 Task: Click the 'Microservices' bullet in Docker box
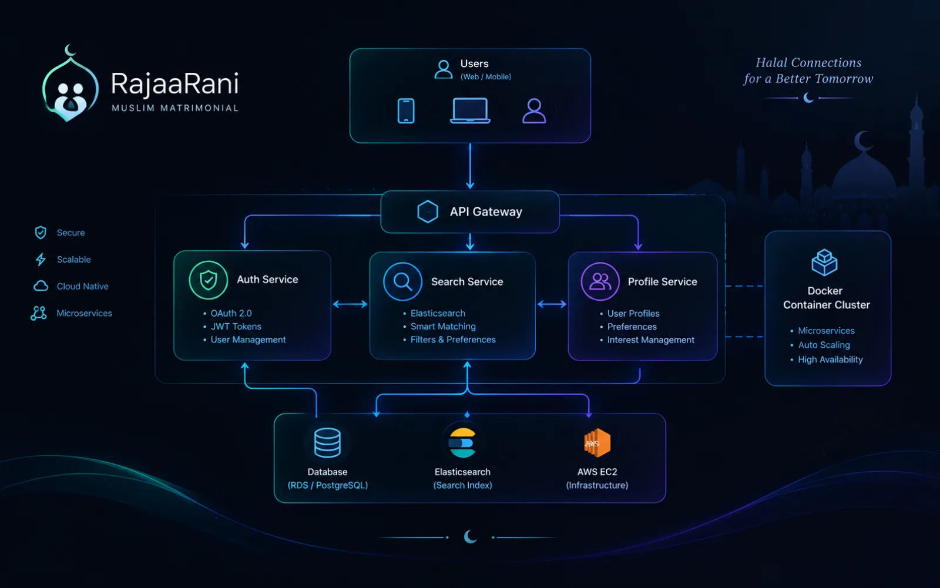click(826, 331)
